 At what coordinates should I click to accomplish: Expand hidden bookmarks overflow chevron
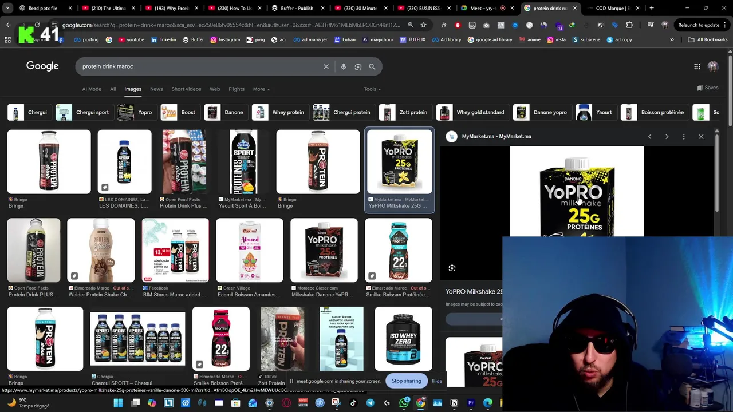click(672, 39)
